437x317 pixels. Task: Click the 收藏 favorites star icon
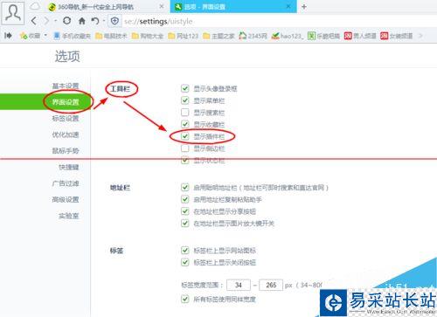point(23,36)
